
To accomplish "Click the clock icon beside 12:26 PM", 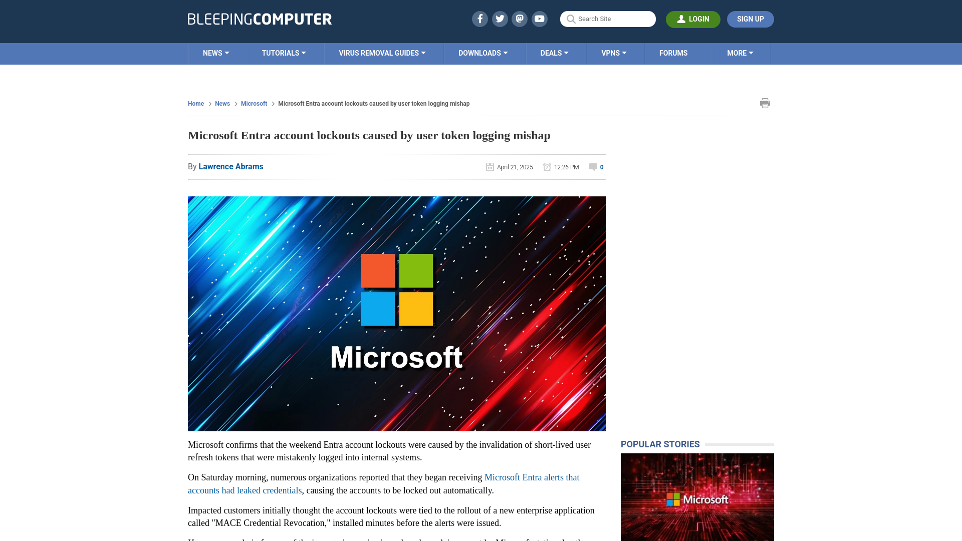I will pyautogui.click(x=547, y=167).
